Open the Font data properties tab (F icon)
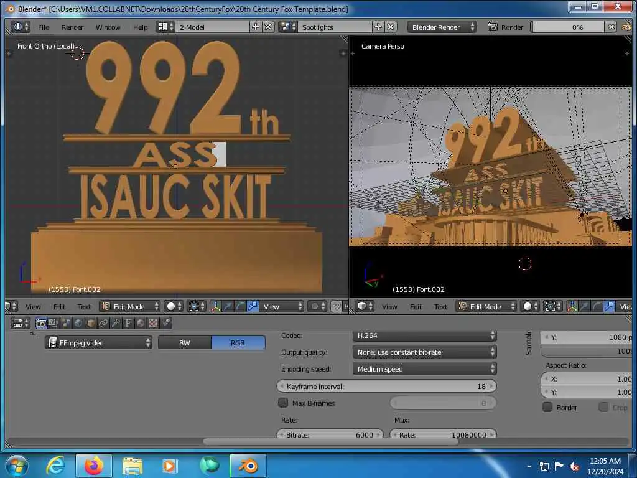This screenshot has height=478, width=637. 128,323
